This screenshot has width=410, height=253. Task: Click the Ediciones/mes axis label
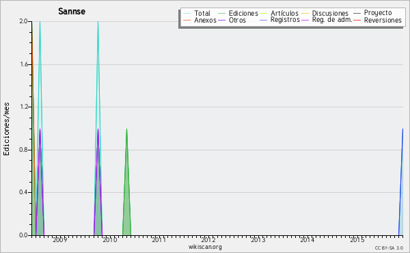coord(6,129)
